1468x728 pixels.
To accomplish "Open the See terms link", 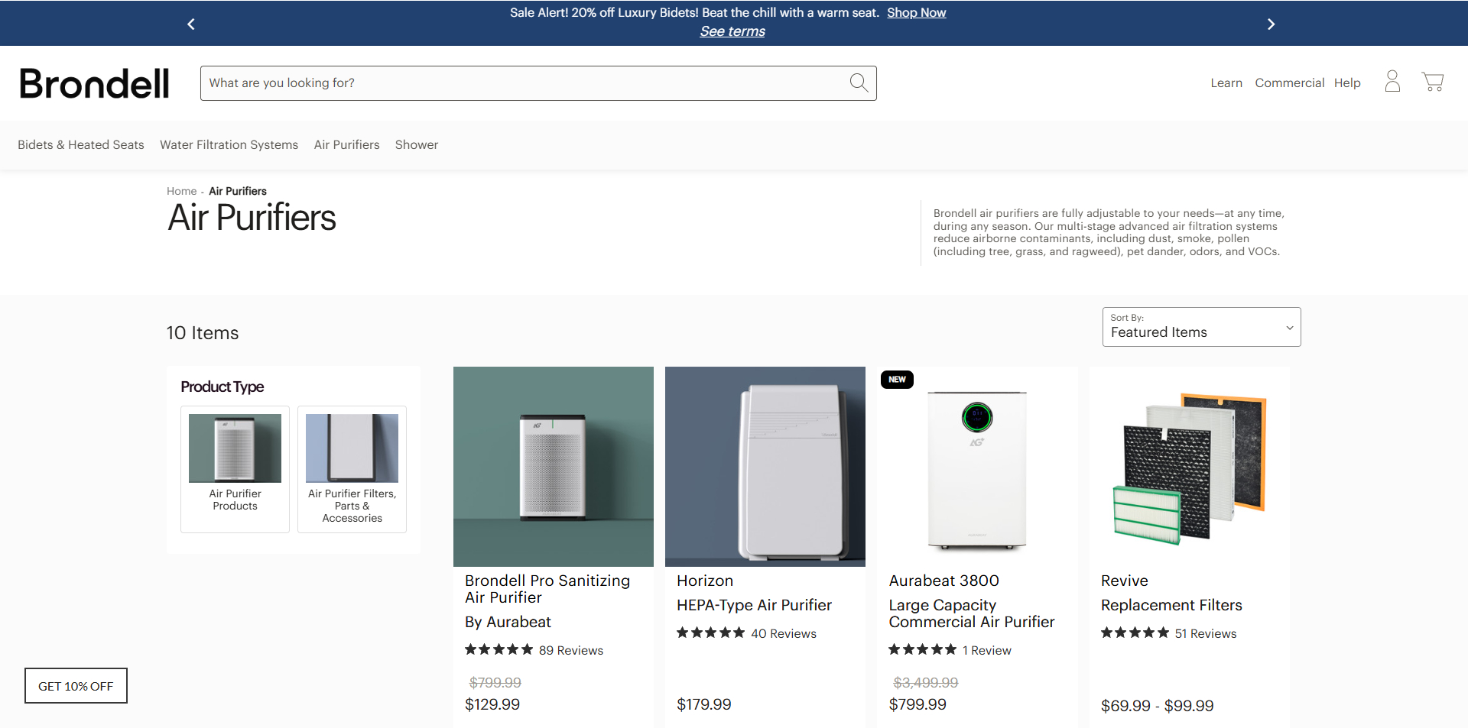I will click(732, 31).
